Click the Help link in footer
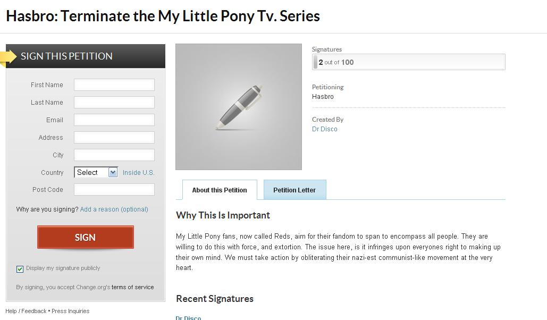Viewport: 547px width, 320px height. 11,311
